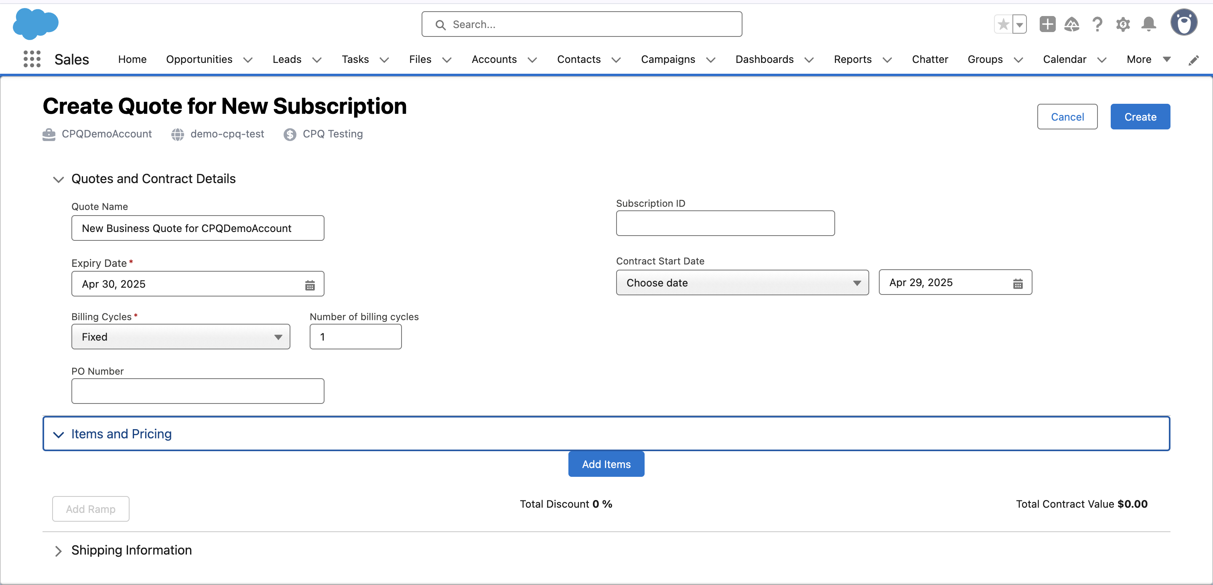The height and width of the screenshot is (585, 1213).
Task: Open Salesforce Setup via the gear icon
Action: (1124, 24)
